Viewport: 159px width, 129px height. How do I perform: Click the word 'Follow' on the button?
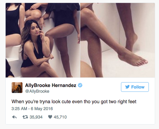[138, 87]
